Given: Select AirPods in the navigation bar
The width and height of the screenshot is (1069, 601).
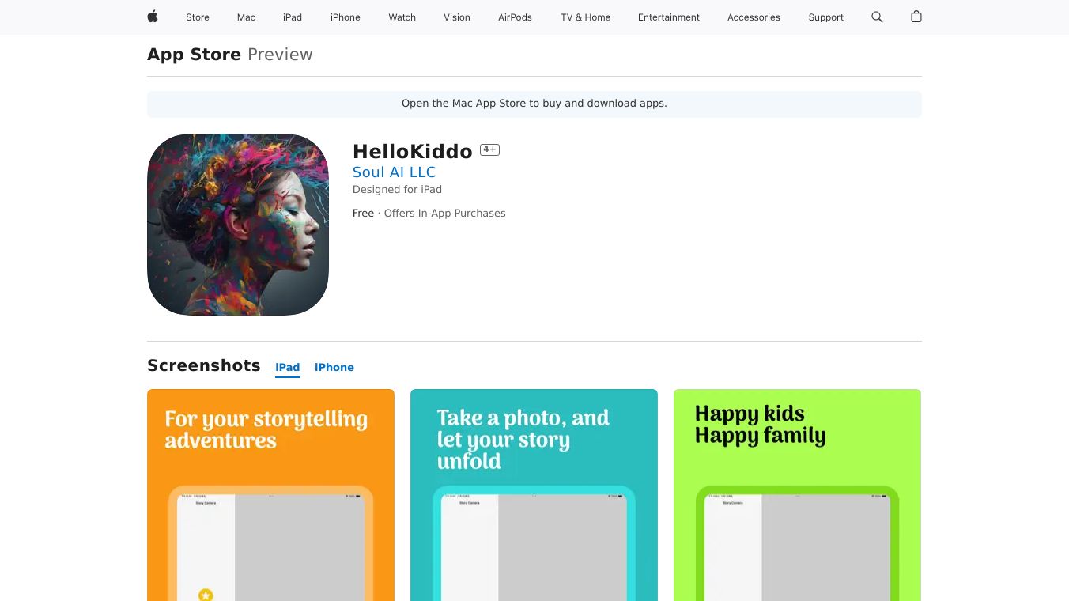Looking at the screenshot, I should [x=515, y=17].
